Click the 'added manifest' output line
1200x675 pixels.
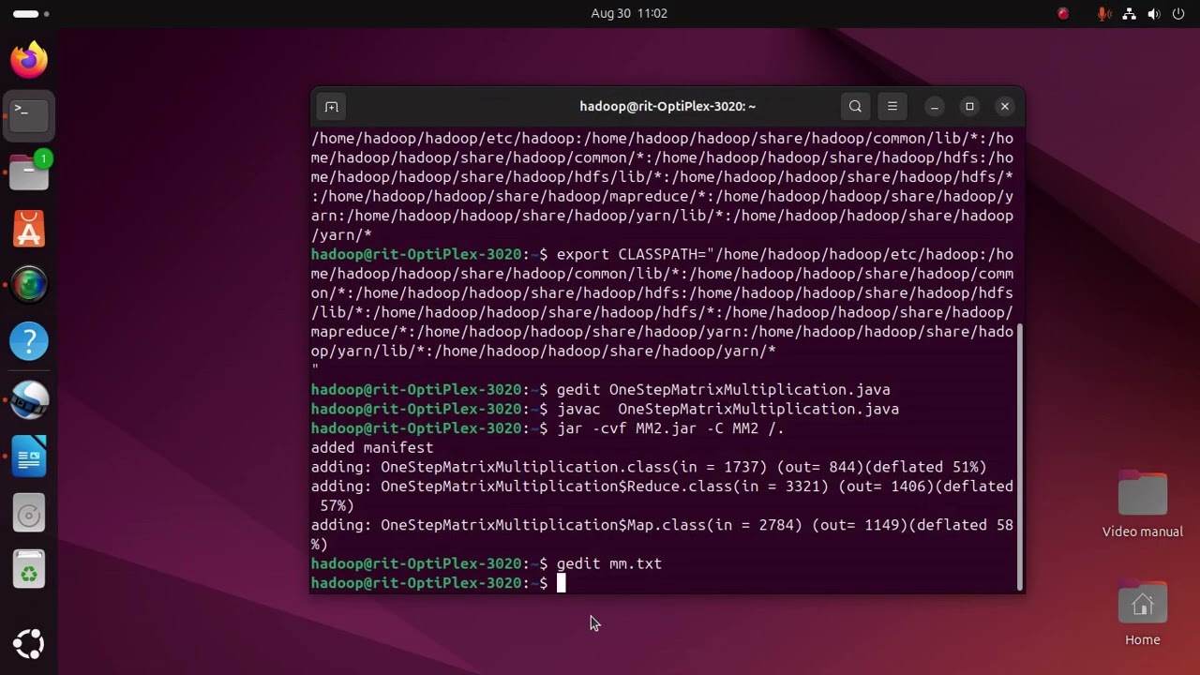coord(372,448)
